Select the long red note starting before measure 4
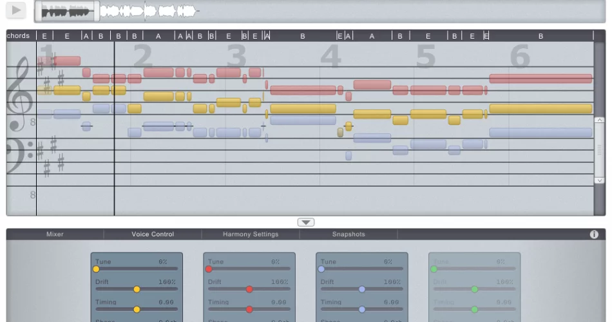612x322 pixels. pyautogui.click(x=303, y=91)
